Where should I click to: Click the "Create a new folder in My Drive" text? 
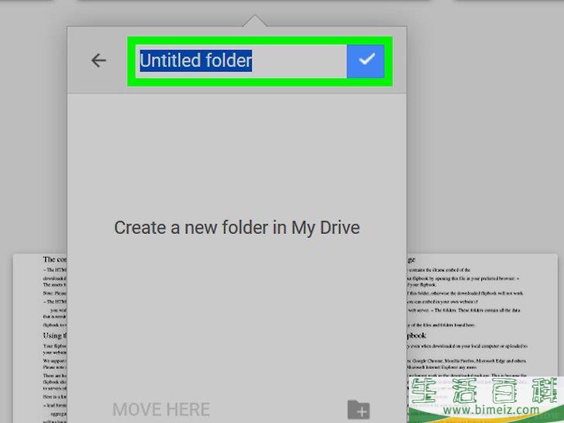click(x=236, y=227)
